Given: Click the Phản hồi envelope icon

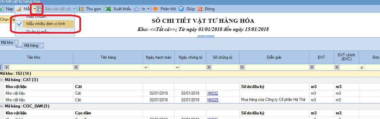Looking at the screenshot, I should tap(155, 9).
